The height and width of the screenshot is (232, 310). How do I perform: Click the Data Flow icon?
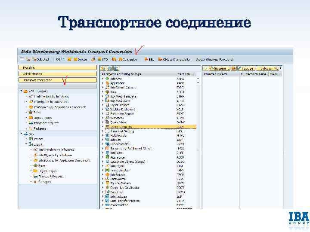pyautogui.click(x=107, y=192)
